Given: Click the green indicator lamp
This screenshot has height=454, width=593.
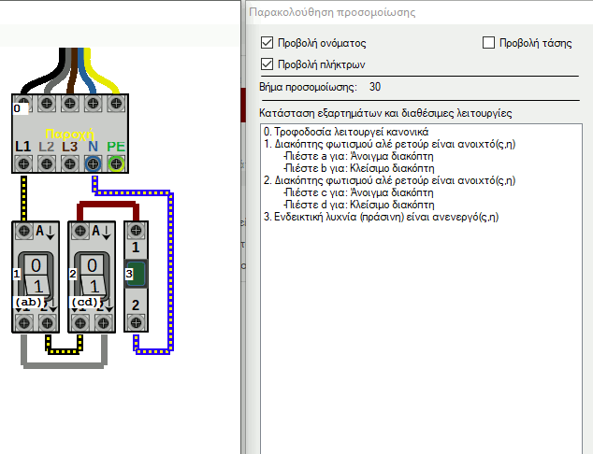Looking at the screenshot, I should tap(137, 274).
